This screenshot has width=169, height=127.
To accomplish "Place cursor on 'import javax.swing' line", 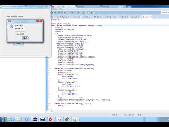I will (x=61, y=24).
